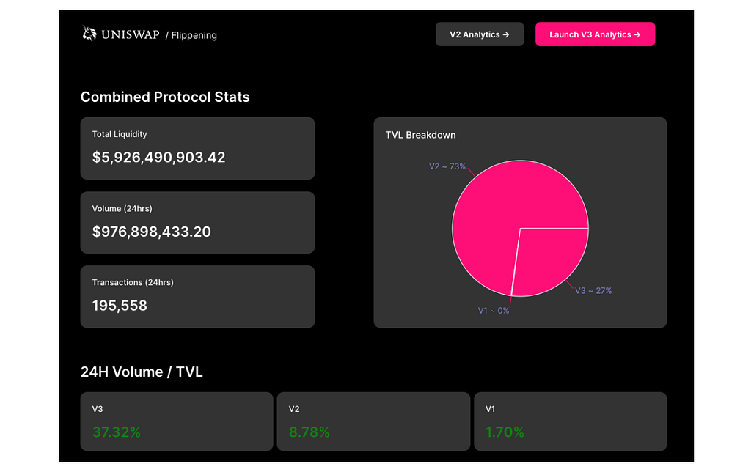This screenshot has width=751, height=472.
Task: Select the $976,898,433.20 volume value
Action: coord(151,232)
